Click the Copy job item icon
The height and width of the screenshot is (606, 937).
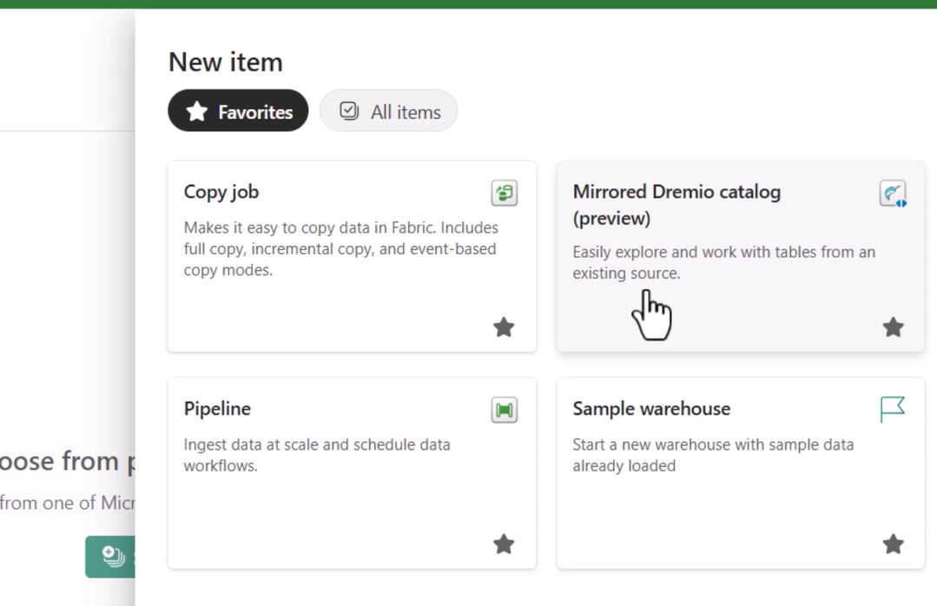tap(504, 193)
